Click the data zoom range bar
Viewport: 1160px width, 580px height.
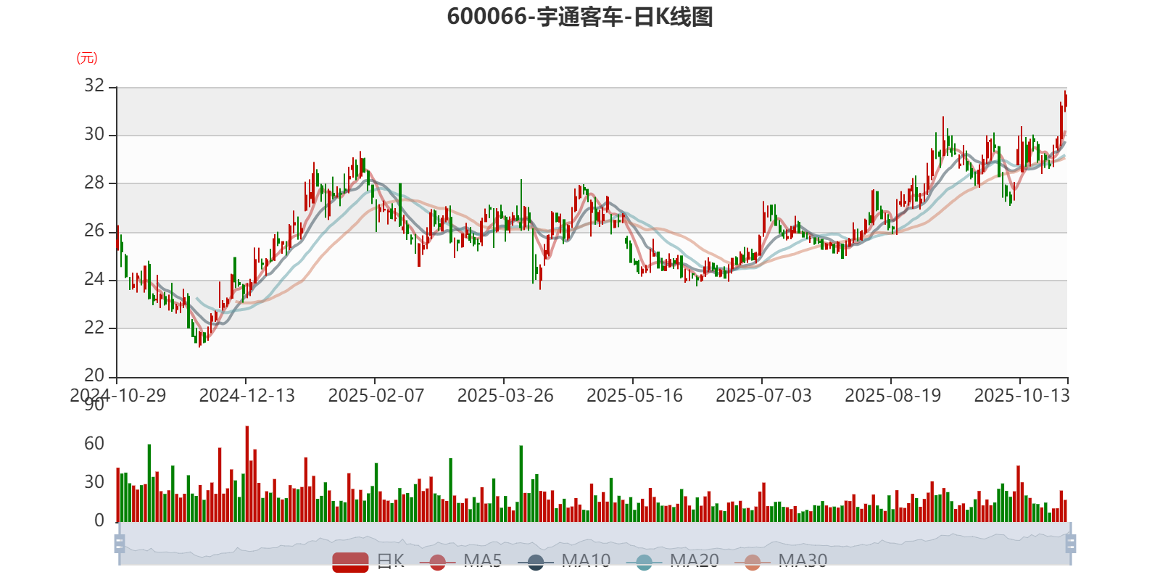pyautogui.click(x=594, y=544)
